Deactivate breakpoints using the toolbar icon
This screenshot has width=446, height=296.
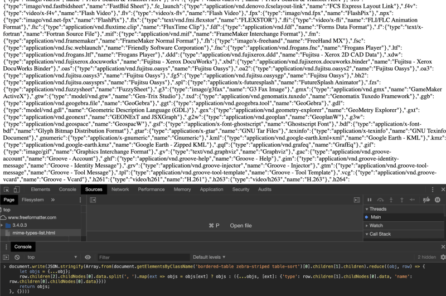pos(426,200)
